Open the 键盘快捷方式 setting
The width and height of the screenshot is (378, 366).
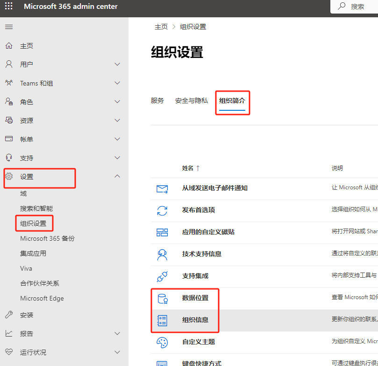click(202, 363)
